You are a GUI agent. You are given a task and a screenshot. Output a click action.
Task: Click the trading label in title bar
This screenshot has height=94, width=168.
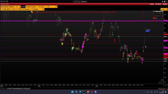tap(77, 2)
